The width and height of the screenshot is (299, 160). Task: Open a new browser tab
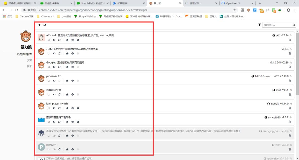point(260,3)
